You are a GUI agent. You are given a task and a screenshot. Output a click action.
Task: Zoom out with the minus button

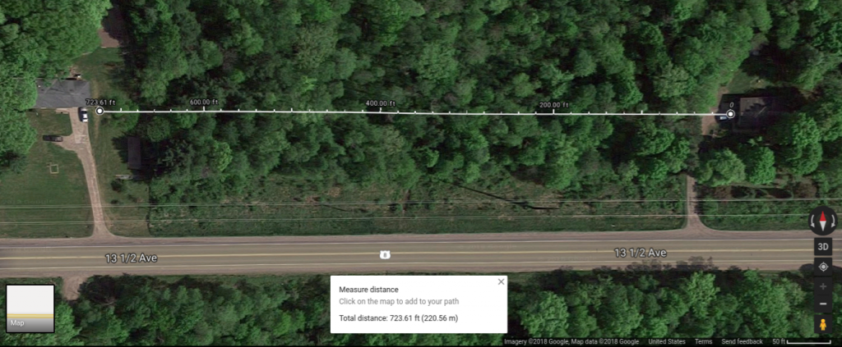pos(822,304)
